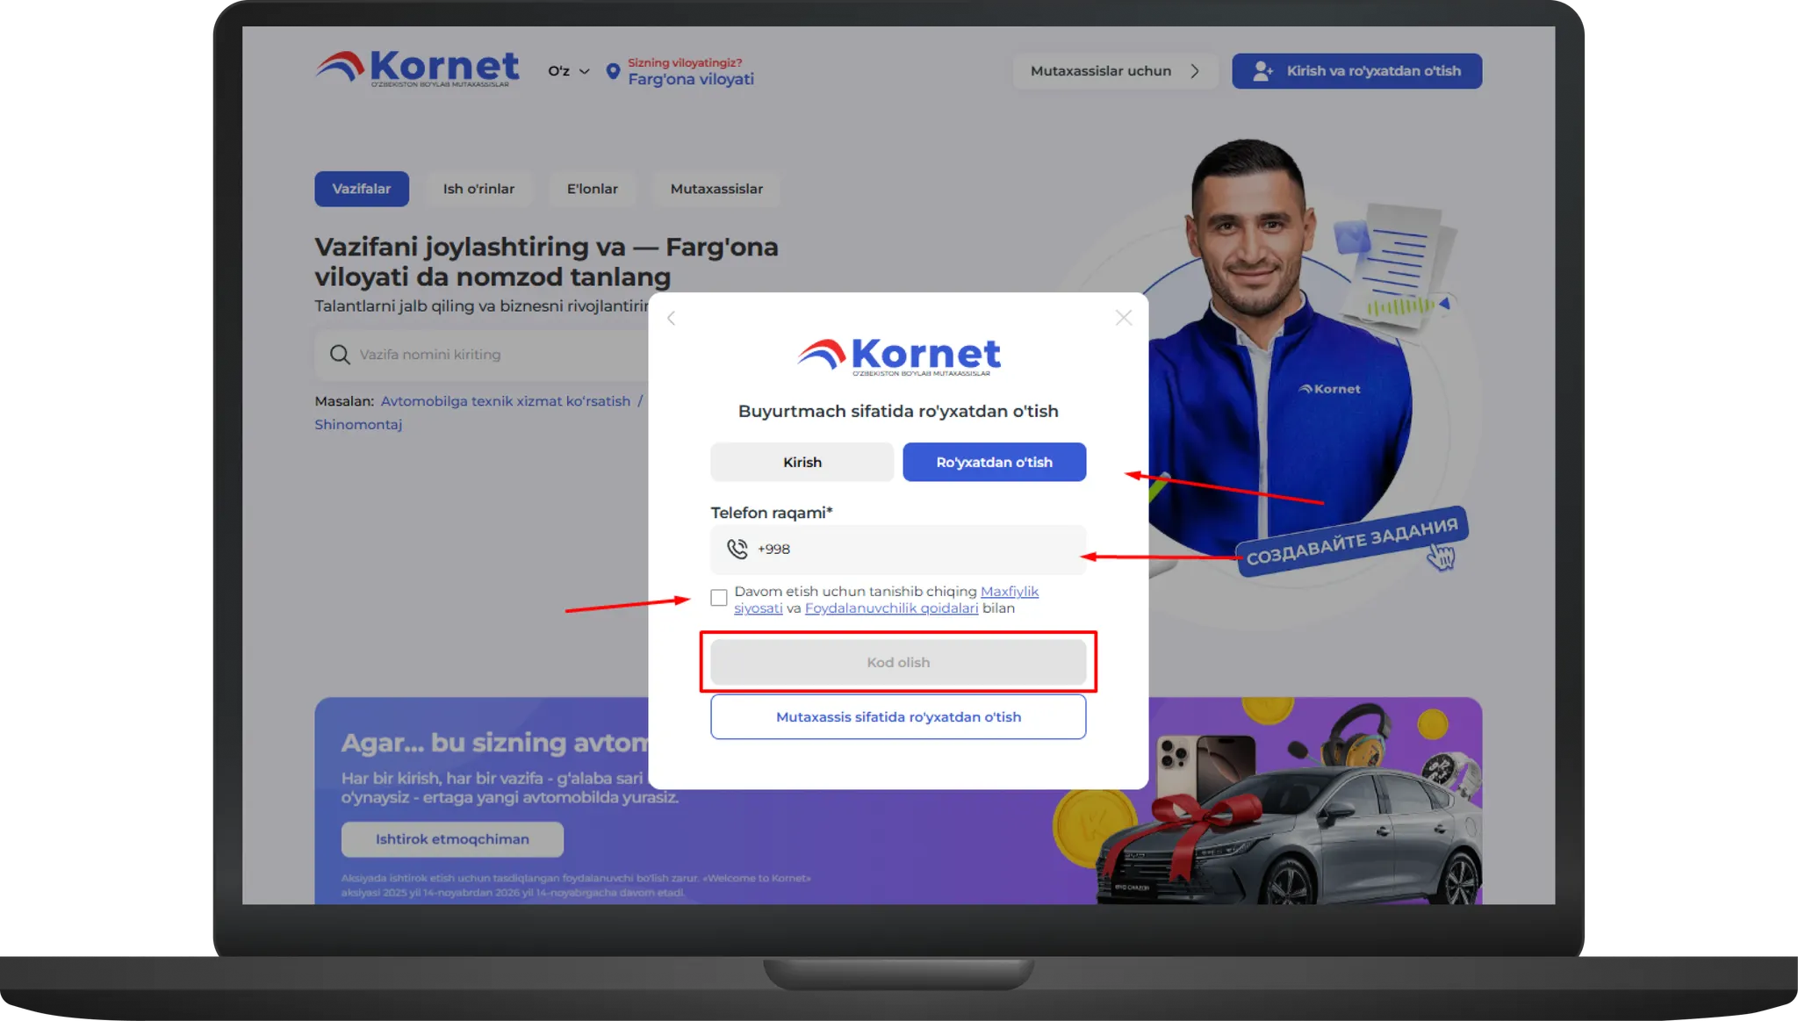This screenshot has width=1798, height=1021.
Task: Click the Kornet logo inside the modal
Action: click(x=898, y=356)
